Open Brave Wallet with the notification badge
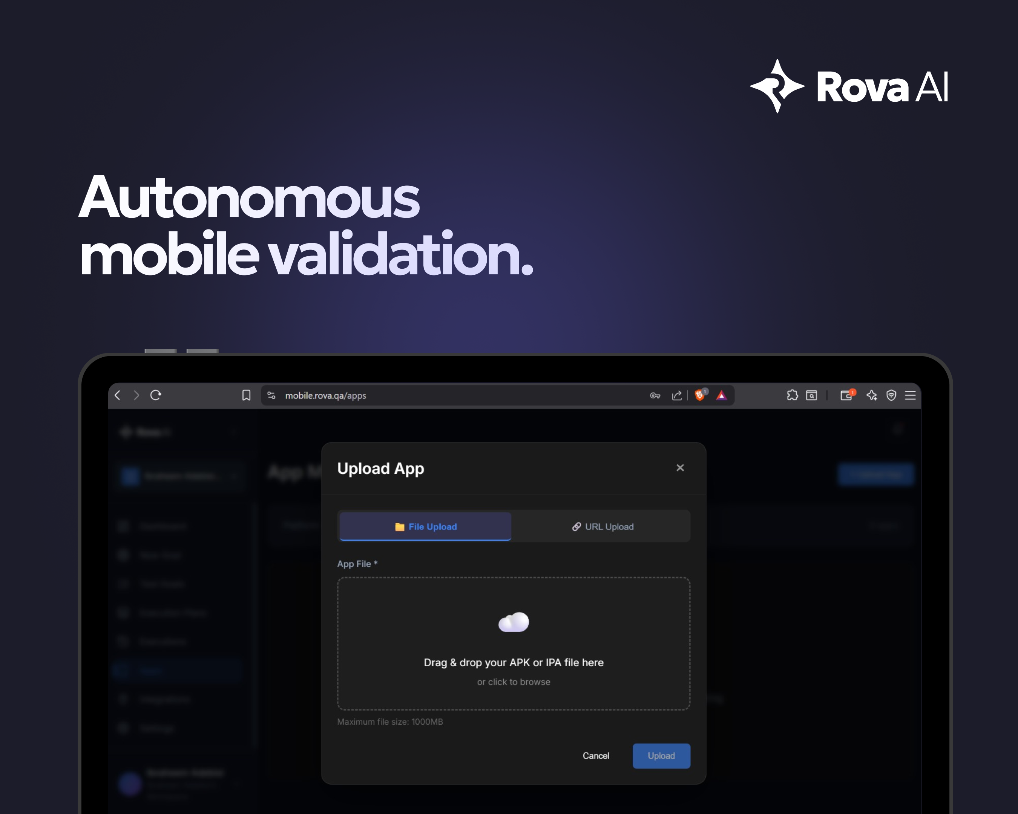This screenshot has width=1018, height=814. point(846,395)
